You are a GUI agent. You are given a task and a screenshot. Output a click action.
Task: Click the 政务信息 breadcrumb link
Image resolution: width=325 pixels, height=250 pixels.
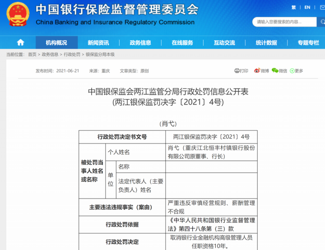click(x=50, y=54)
